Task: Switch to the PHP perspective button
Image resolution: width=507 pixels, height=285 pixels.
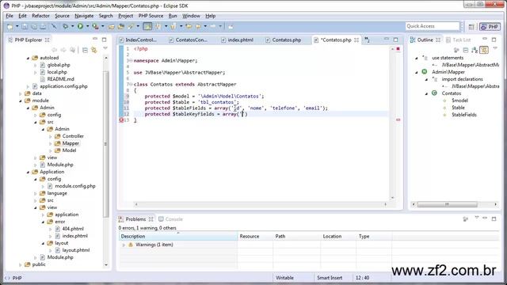Action: [490, 27]
